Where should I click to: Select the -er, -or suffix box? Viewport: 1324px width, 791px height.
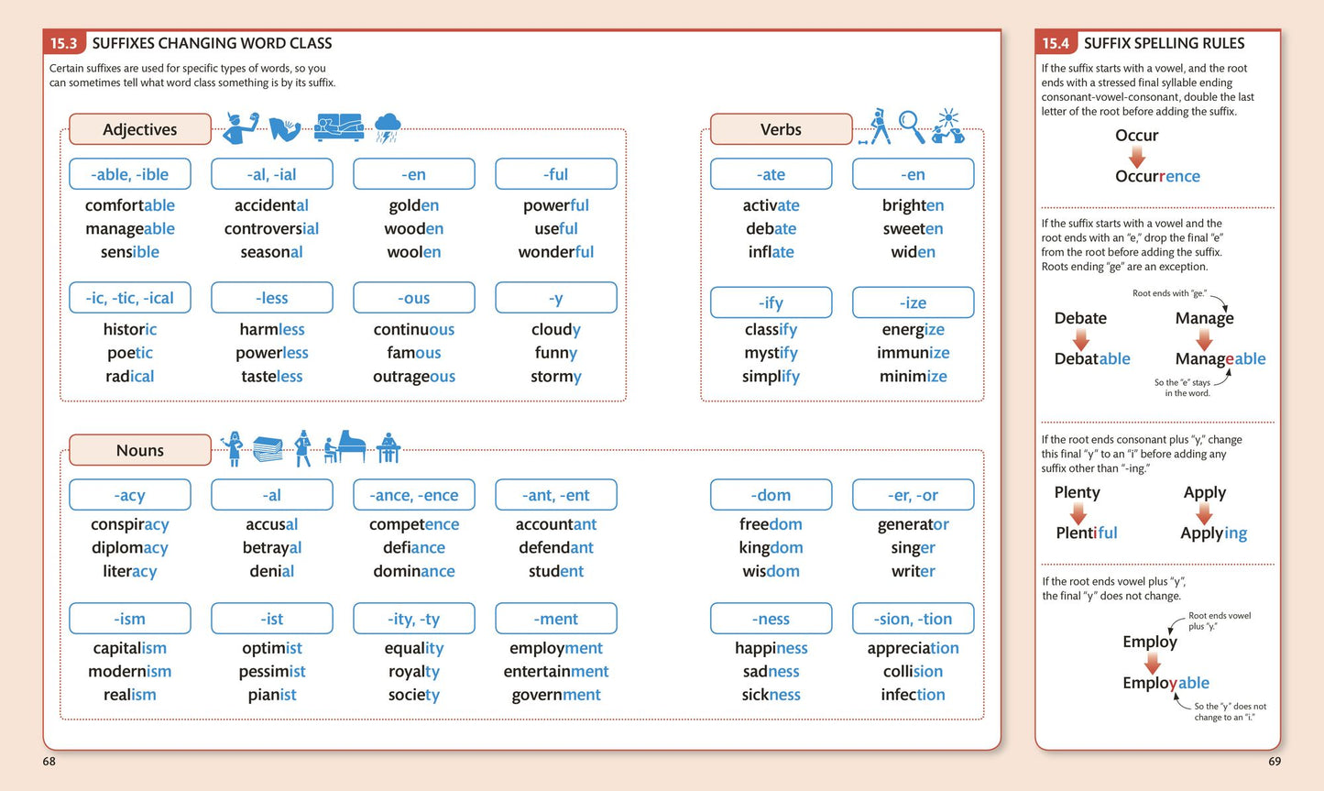pos(914,495)
